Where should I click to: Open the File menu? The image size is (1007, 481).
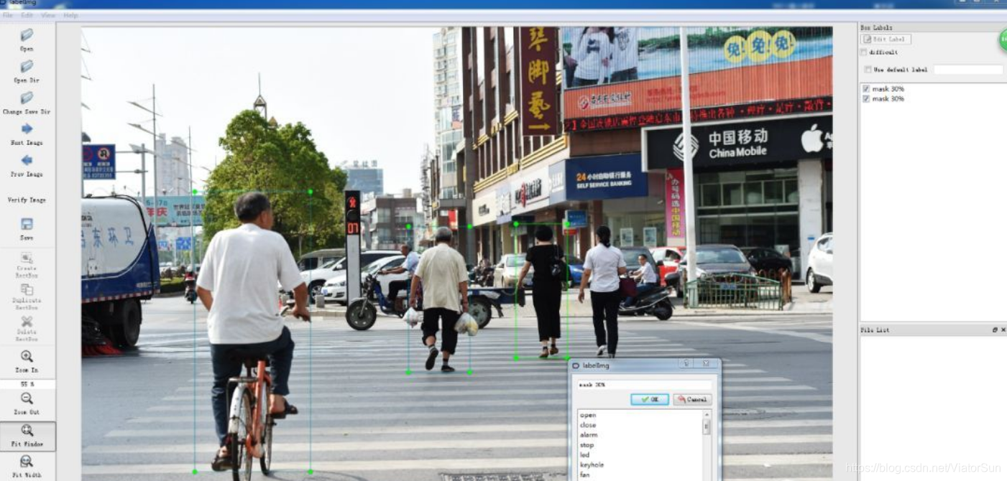pyautogui.click(x=8, y=15)
